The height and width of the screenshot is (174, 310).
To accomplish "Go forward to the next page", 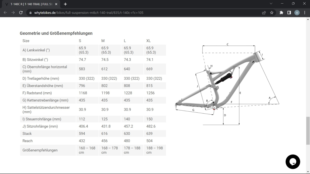I will [13, 13].
